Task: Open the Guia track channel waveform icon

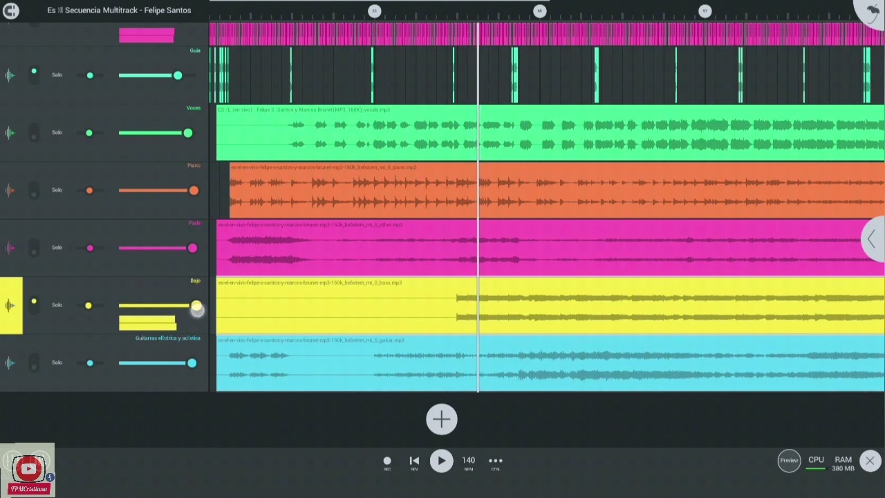Action: (10, 75)
